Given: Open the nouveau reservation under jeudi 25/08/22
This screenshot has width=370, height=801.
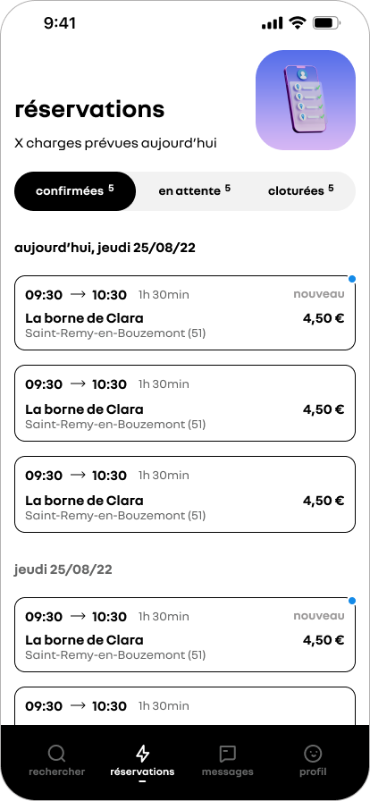Looking at the screenshot, I should click(185, 635).
